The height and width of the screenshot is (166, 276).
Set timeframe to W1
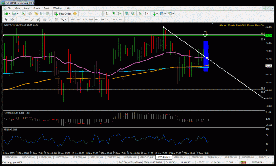click(115, 19)
